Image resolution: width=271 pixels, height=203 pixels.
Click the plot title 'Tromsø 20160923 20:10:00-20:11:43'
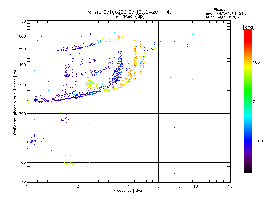pyautogui.click(x=128, y=12)
